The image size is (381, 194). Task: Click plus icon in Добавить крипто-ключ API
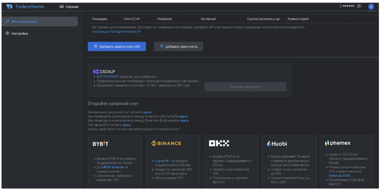tap(96, 46)
